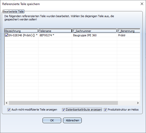Toggle 'Datenbankattribute anzeigen' checkbox
Viewport: 146px width, 133px height.
tap(64, 110)
